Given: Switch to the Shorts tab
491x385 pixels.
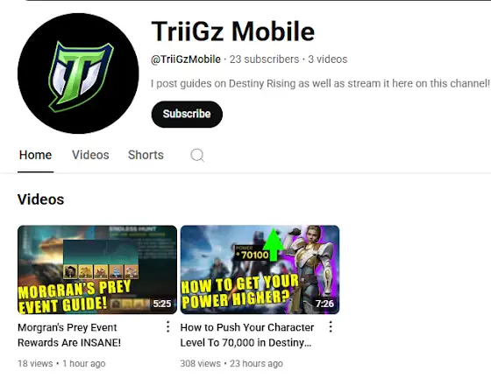Looking at the screenshot, I should click(146, 155).
